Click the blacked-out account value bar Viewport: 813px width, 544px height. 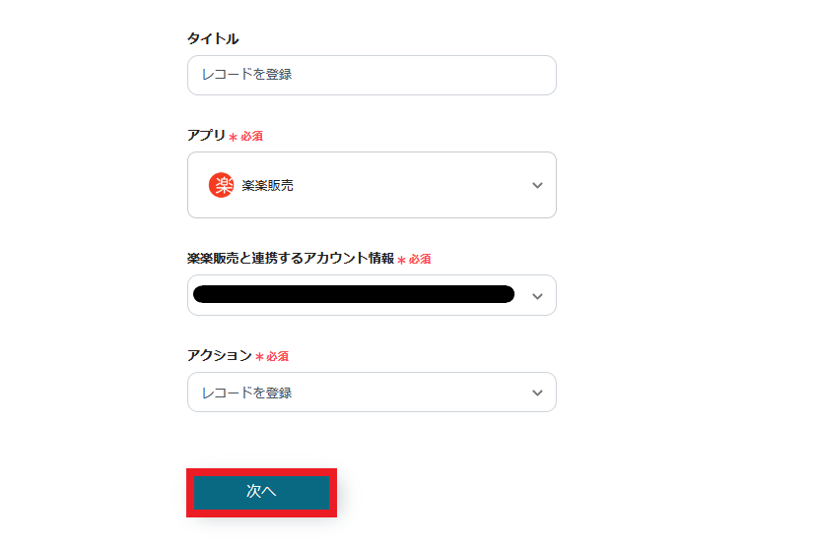(x=354, y=294)
